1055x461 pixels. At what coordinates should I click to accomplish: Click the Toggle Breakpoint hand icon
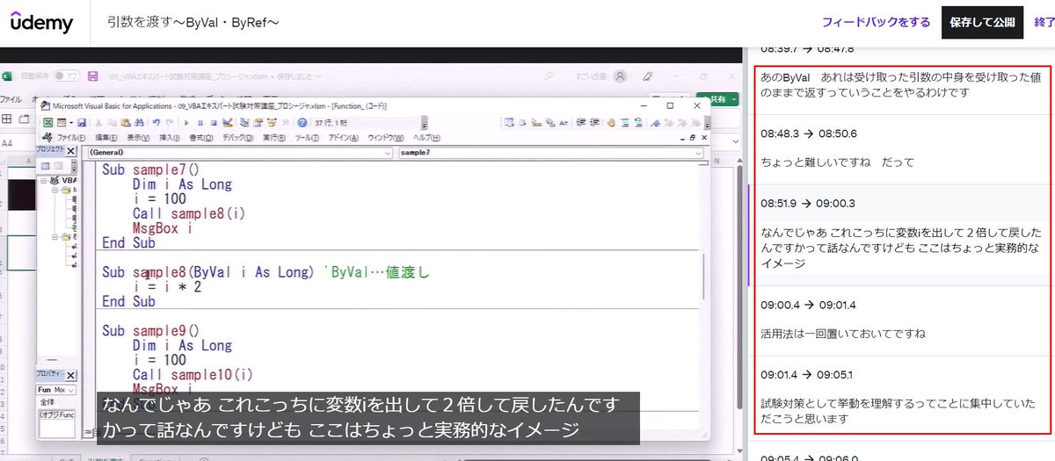pos(611,122)
